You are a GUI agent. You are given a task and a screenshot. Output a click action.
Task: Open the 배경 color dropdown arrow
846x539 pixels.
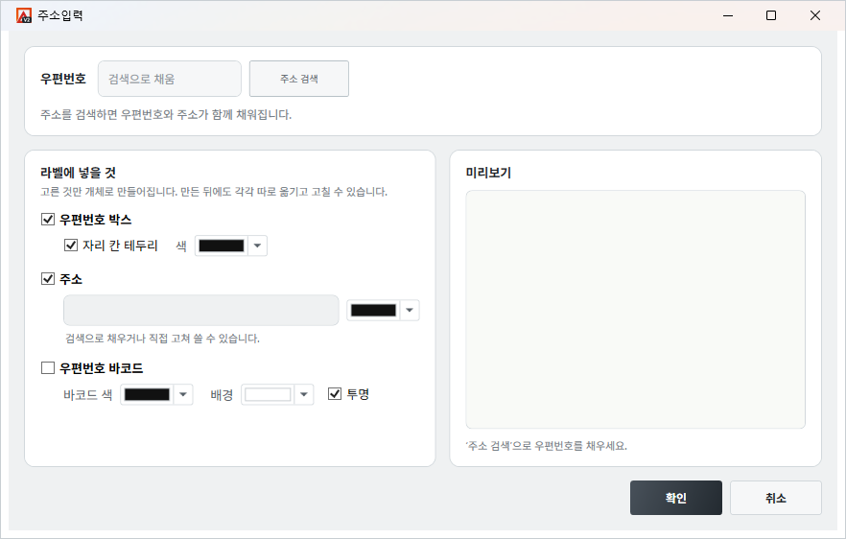coord(304,394)
